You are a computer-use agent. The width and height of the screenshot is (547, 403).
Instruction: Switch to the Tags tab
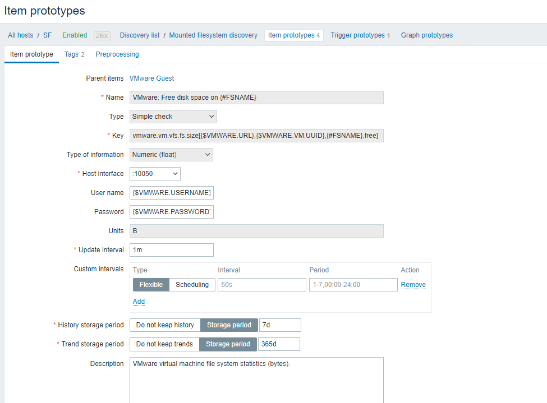[74, 54]
